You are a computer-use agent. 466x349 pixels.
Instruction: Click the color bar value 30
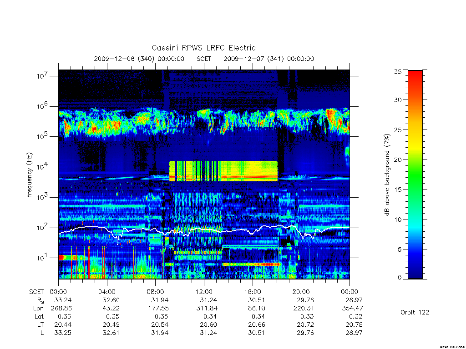[397, 100]
